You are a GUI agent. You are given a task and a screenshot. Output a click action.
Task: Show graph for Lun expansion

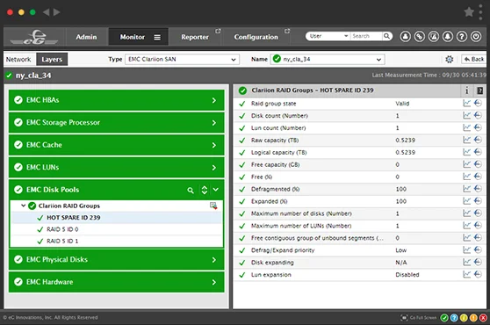tap(466, 274)
